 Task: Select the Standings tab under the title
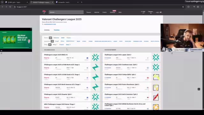tap(57, 30)
